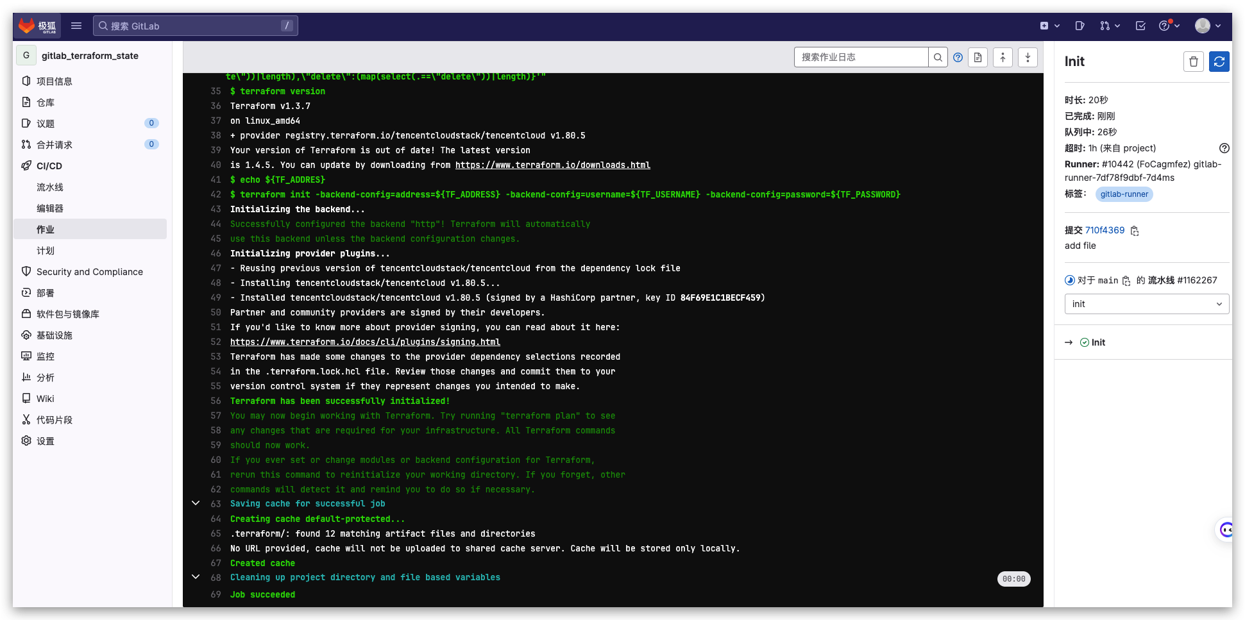Open the to-do list icon in top bar
The height and width of the screenshot is (620, 1245).
click(1140, 26)
